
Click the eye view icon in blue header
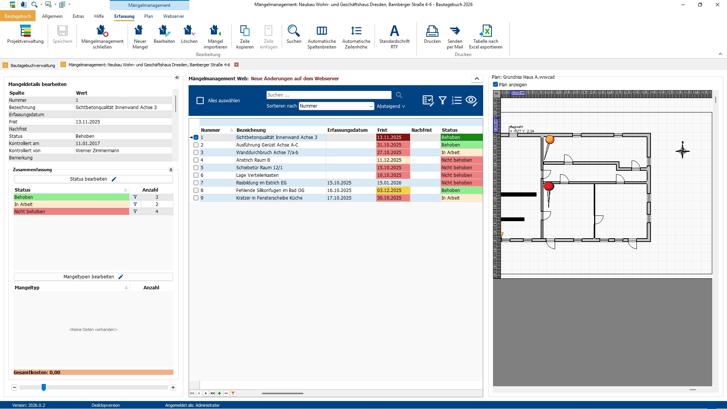click(471, 100)
